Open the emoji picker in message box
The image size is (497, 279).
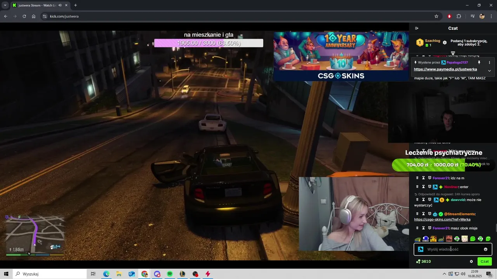pos(485,249)
